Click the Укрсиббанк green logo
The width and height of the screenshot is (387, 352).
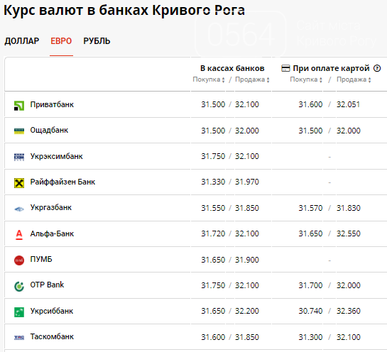(x=19, y=312)
